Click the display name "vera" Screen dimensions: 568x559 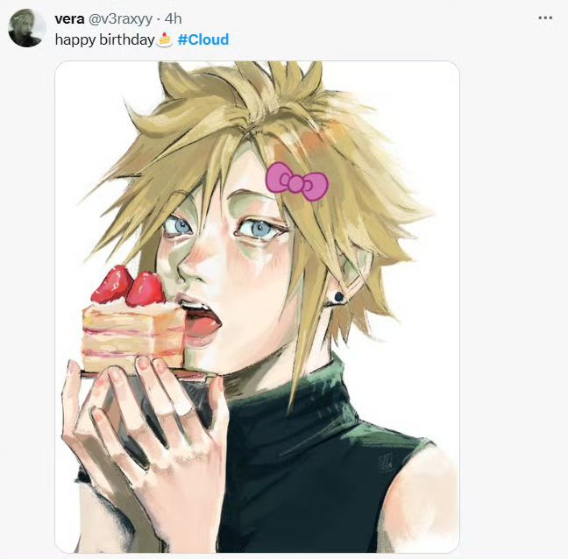click(x=69, y=18)
